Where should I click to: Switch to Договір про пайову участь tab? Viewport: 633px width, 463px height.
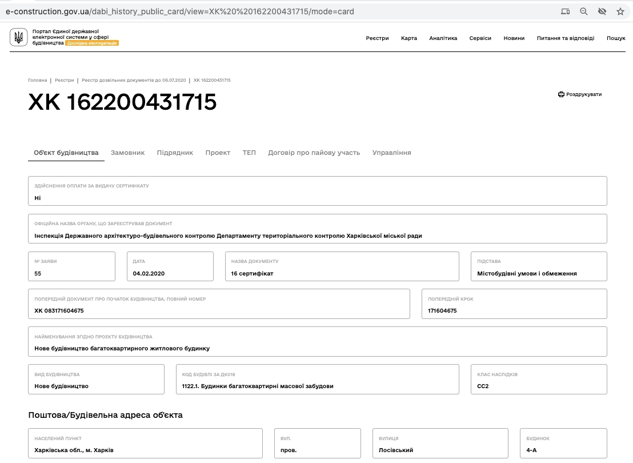(x=314, y=153)
